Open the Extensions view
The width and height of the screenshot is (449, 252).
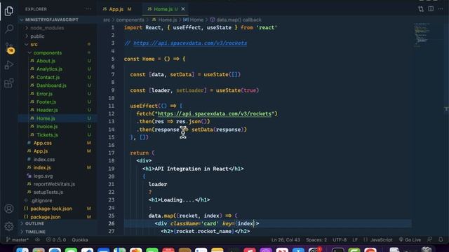(9, 83)
